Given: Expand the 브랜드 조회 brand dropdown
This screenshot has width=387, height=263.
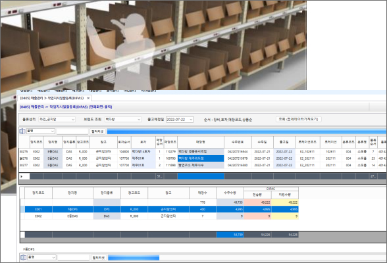Looking at the screenshot, I should pyautogui.click(x=123, y=119).
